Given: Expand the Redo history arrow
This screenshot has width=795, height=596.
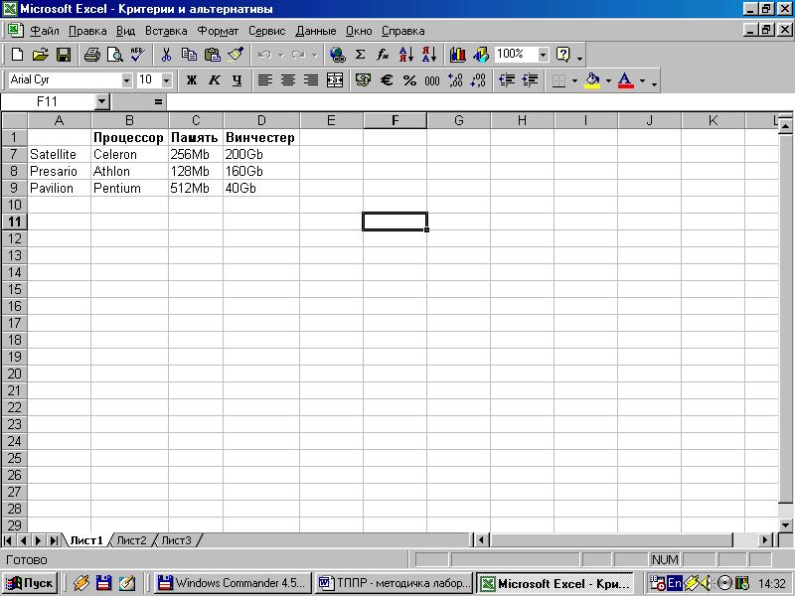Looking at the screenshot, I should 314,55.
